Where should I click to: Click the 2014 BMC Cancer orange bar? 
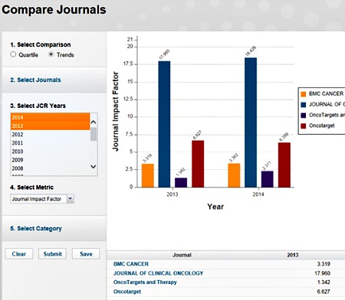[x=234, y=175]
